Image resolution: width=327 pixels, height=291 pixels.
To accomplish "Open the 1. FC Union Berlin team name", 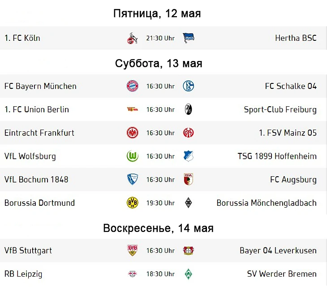I will pos(37,109).
